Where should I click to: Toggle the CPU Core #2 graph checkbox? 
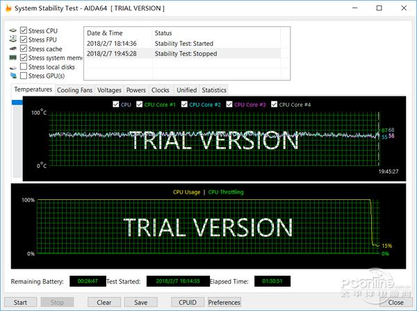click(x=184, y=104)
